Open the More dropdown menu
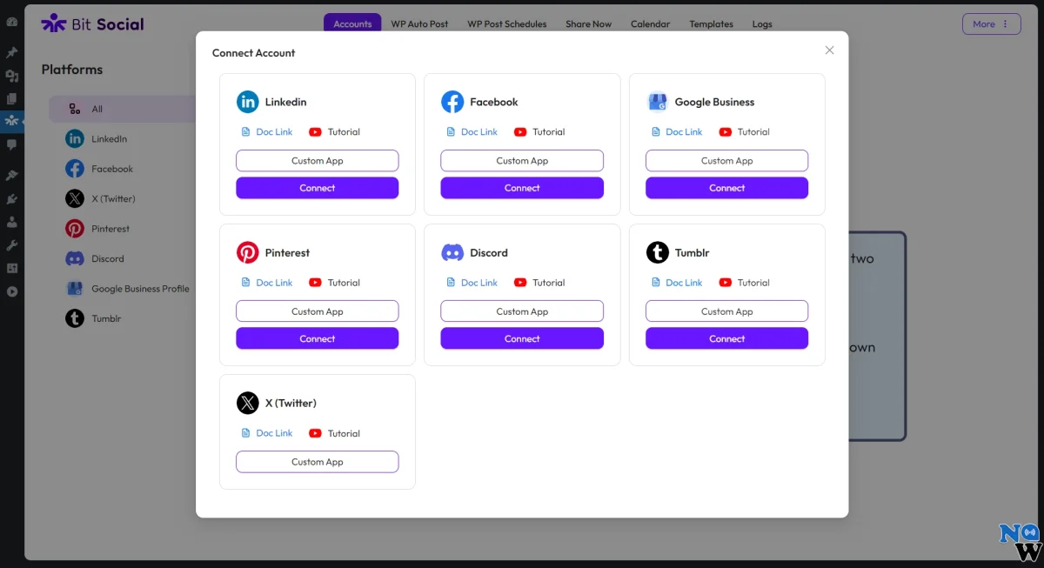This screenshot has width=1044, height=568. click(x=991, y=23)
